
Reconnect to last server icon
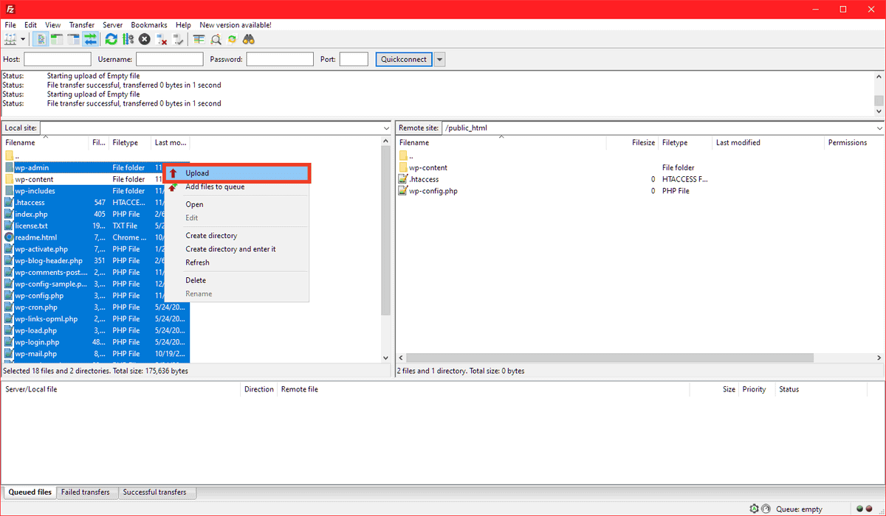coord(178,39)
